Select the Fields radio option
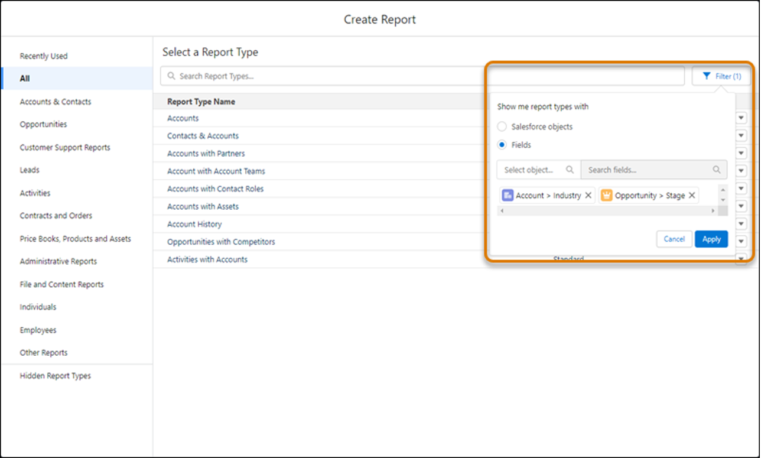Screen dimensions: 761x458 [x=502, y=145]
